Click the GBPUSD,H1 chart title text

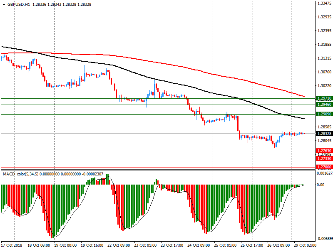[x=19, y=5]
